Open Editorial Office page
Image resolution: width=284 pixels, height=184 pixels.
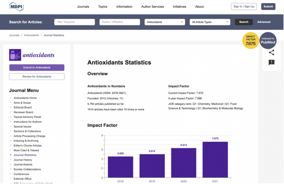22,179
